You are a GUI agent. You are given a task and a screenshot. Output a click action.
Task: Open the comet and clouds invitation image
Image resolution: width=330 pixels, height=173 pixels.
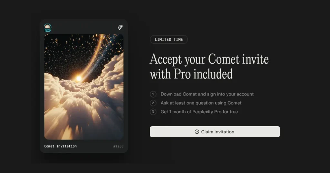pyautogui.click(x=84, y=86)
